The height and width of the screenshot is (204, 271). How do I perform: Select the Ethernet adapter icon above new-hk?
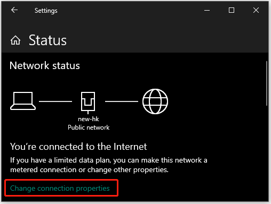[88, 103]
